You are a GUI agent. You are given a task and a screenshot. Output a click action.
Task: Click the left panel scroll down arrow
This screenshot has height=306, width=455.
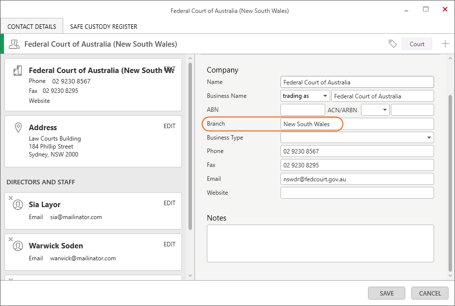[x=190, y=276]
